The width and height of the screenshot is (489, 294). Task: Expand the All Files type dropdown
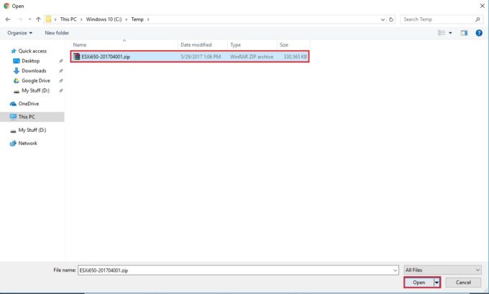[443, 270]
